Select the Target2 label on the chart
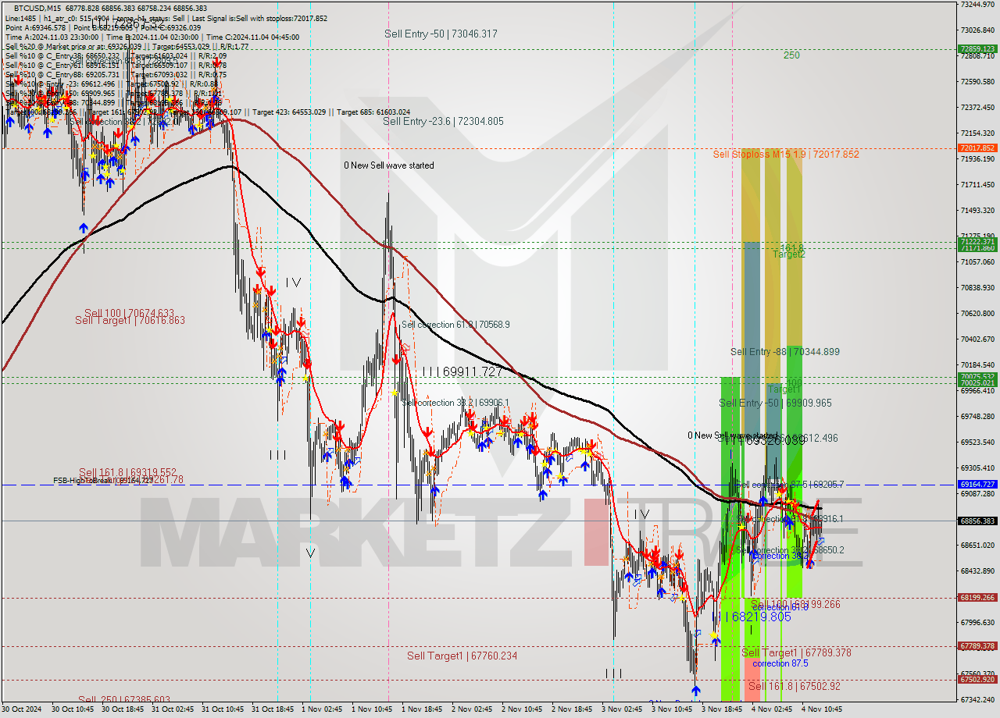This screenshot has height=718, width=1000. 789,254
